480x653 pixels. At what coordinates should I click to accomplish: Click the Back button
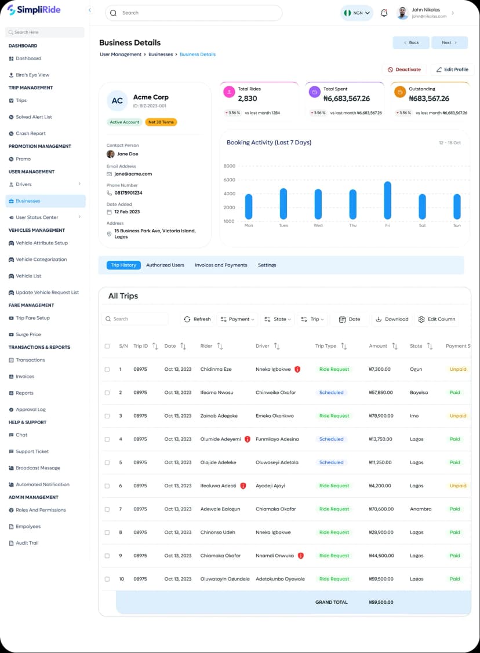click(411, 42)
